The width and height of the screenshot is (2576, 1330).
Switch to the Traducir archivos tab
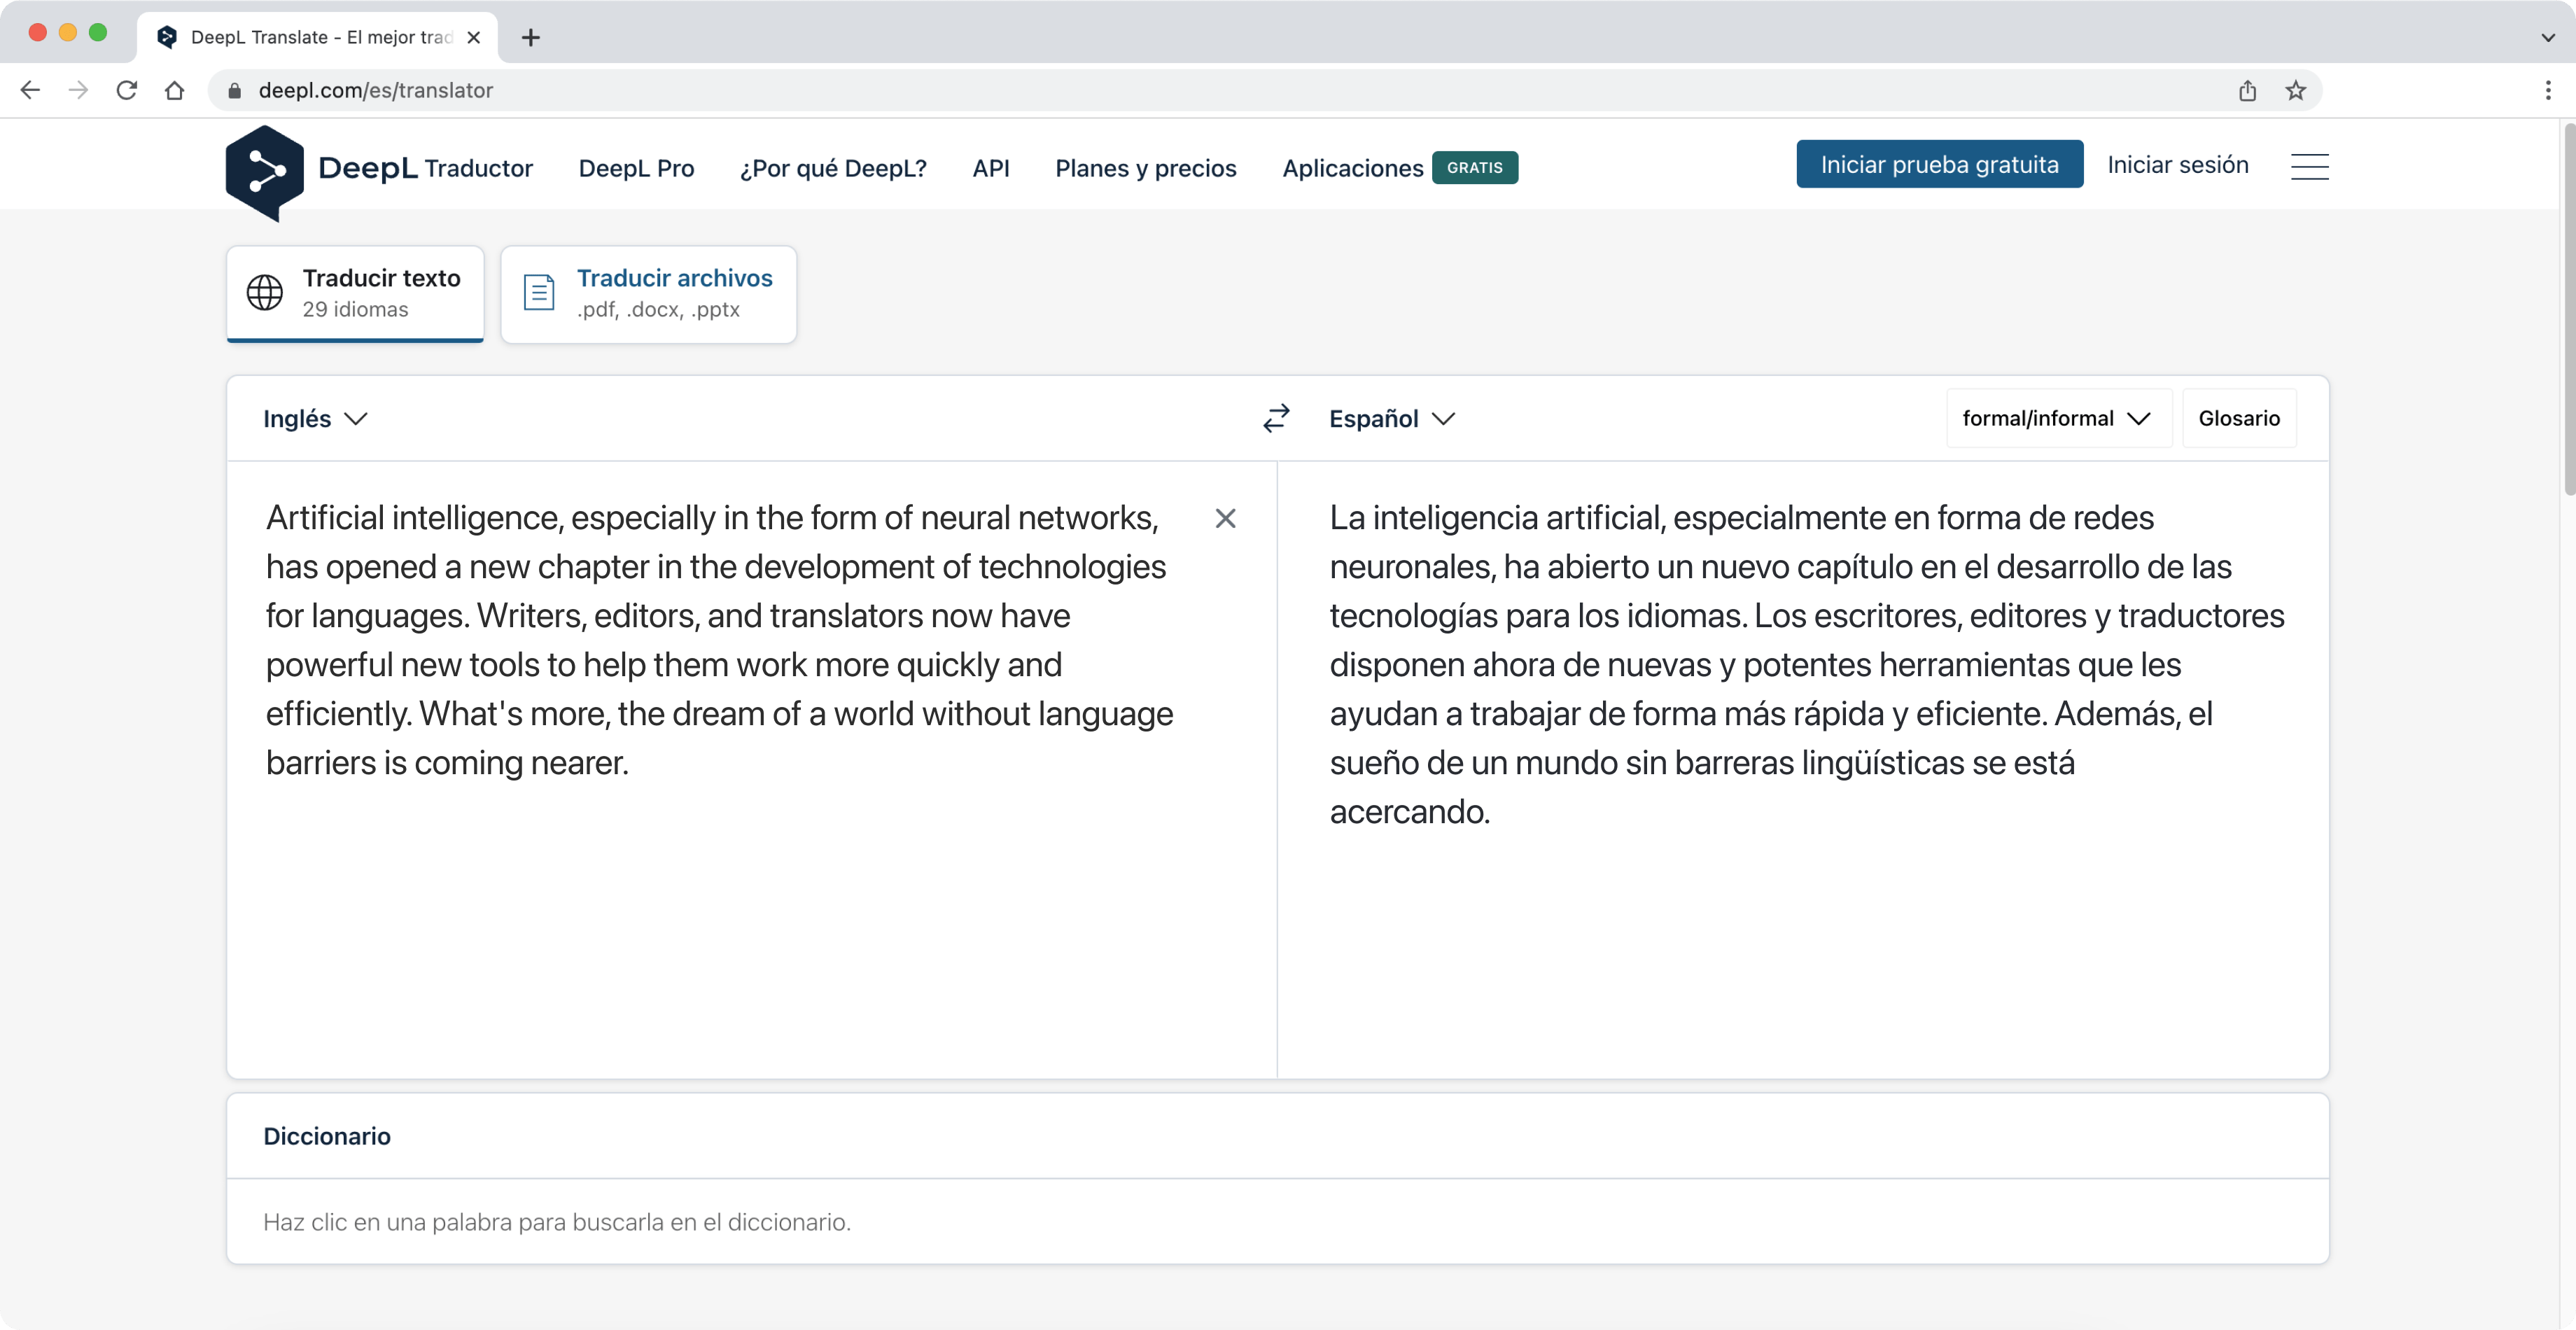pos(648,293)
